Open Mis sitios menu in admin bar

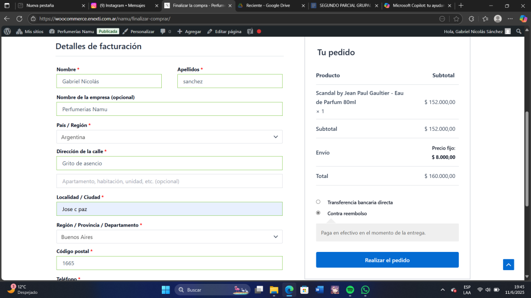click(30, 32)
